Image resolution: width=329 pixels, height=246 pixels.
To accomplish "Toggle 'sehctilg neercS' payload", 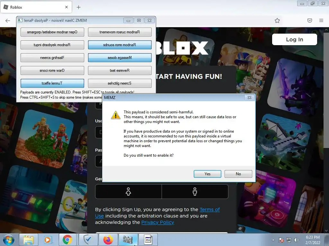I will tap(120, 83).
